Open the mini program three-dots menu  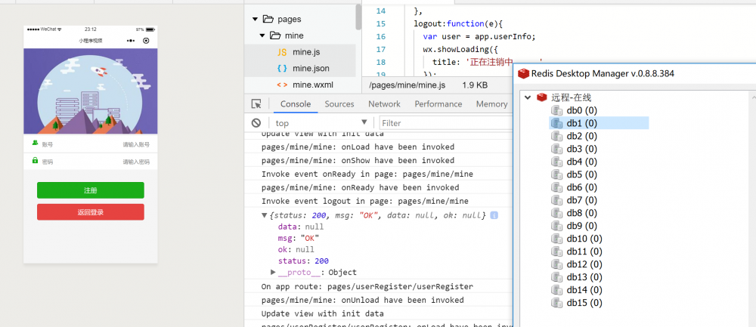coord(131,41)
